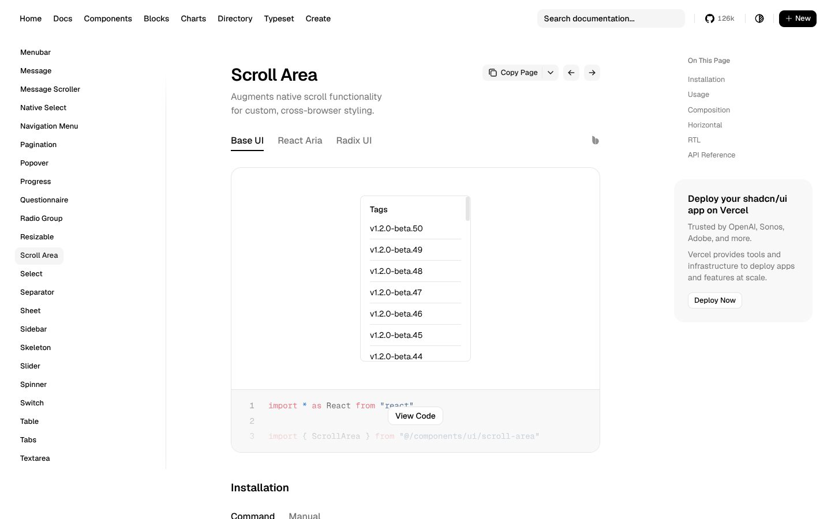The height and width of the screenshot is (519, 831).
Task: Go to next page with right arrow
Action: (592, 73)
